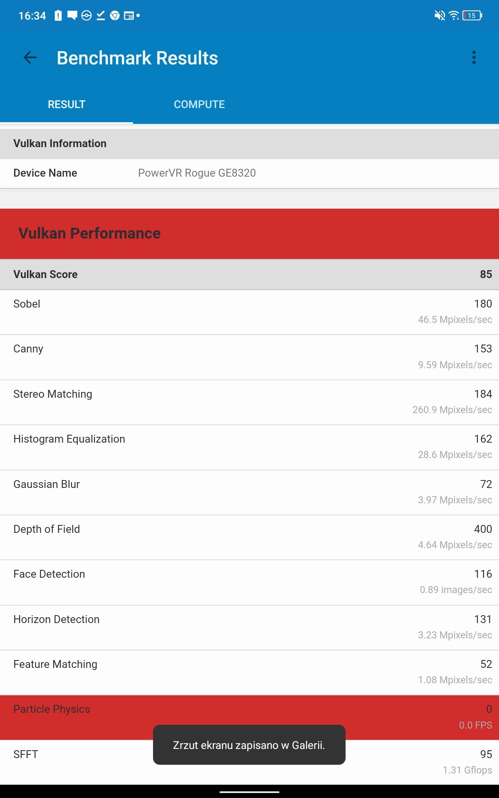Select the RESULT tab
499x798 pixels.
coord(67,104)
